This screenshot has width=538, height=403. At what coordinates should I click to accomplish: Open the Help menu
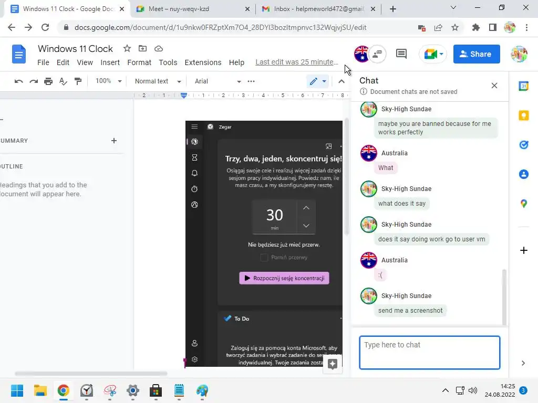(x=236, y=62)
